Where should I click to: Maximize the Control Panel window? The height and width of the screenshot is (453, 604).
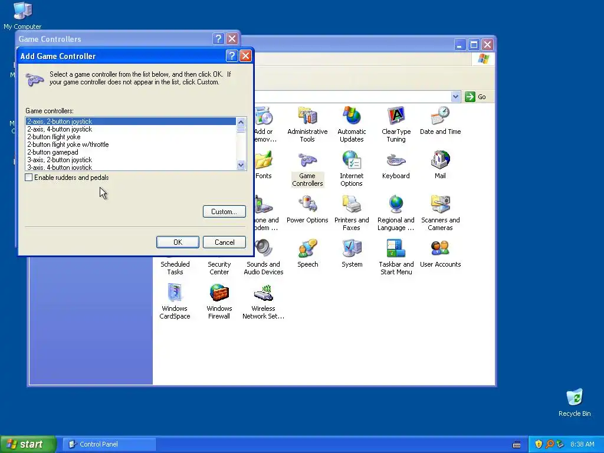click(x=474, y=45)
